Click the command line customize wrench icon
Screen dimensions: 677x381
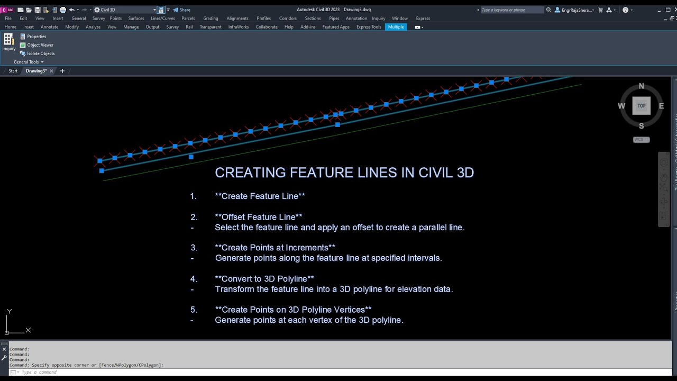click(4, 358)
